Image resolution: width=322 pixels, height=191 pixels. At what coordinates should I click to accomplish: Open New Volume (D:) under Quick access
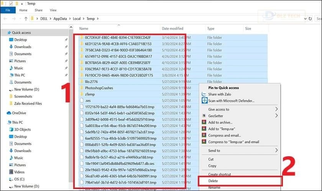26,89
